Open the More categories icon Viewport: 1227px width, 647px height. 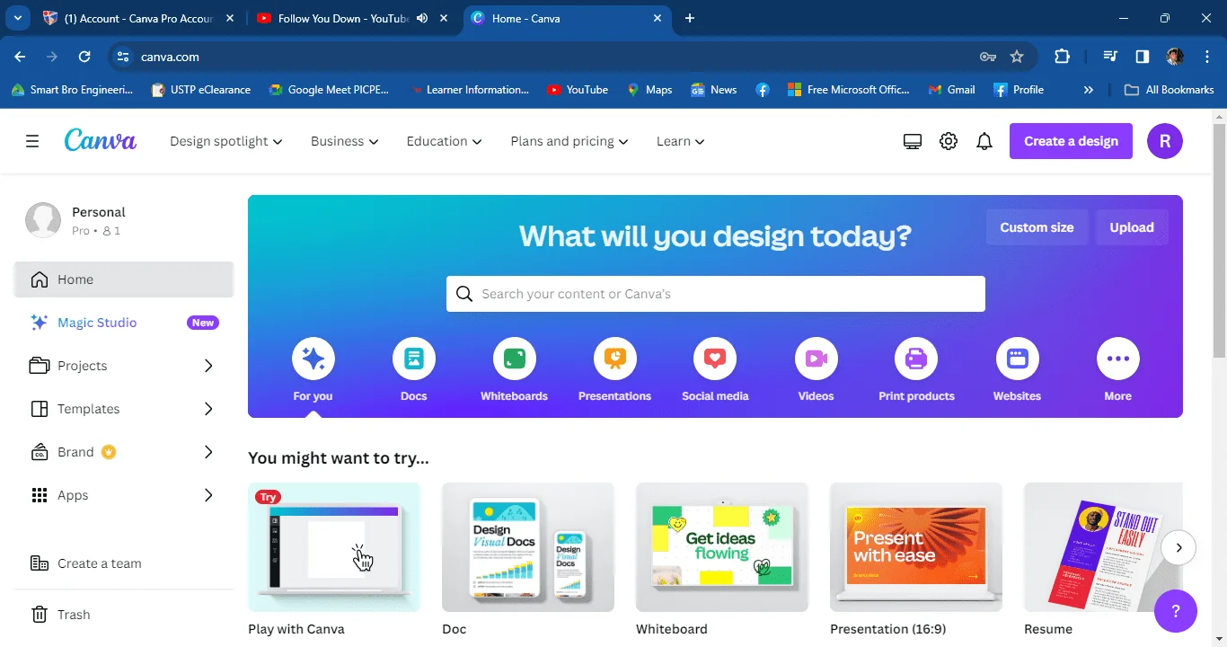pos(1118,359)
